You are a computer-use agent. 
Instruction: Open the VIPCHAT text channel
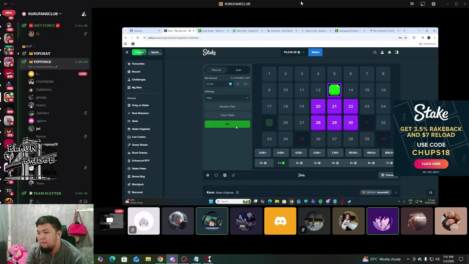pos(42,54)
